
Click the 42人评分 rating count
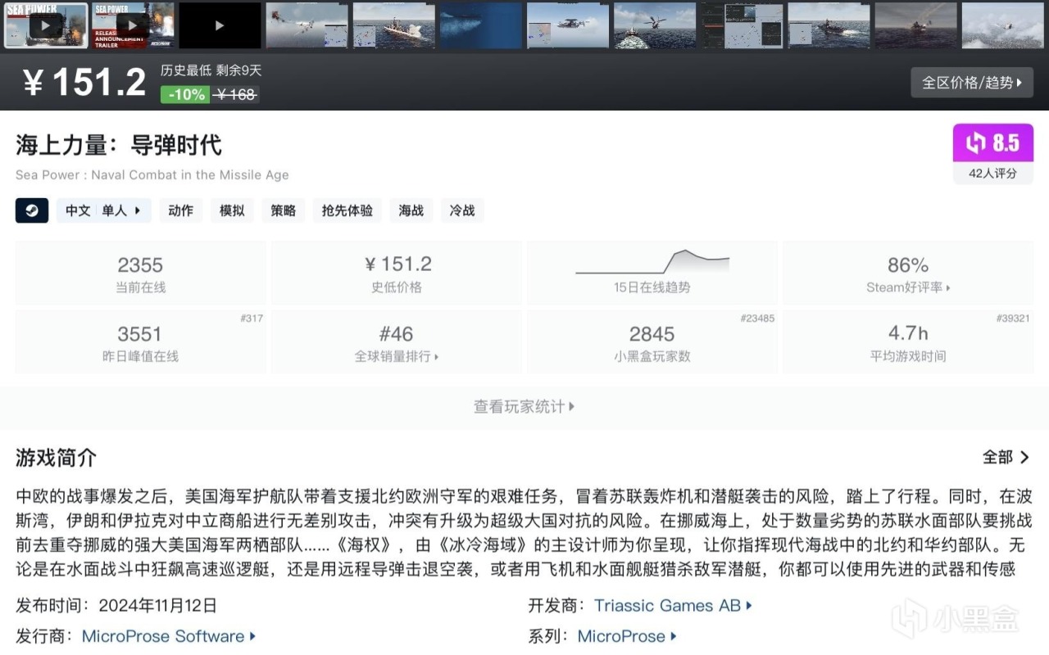(x=993, y=173)
